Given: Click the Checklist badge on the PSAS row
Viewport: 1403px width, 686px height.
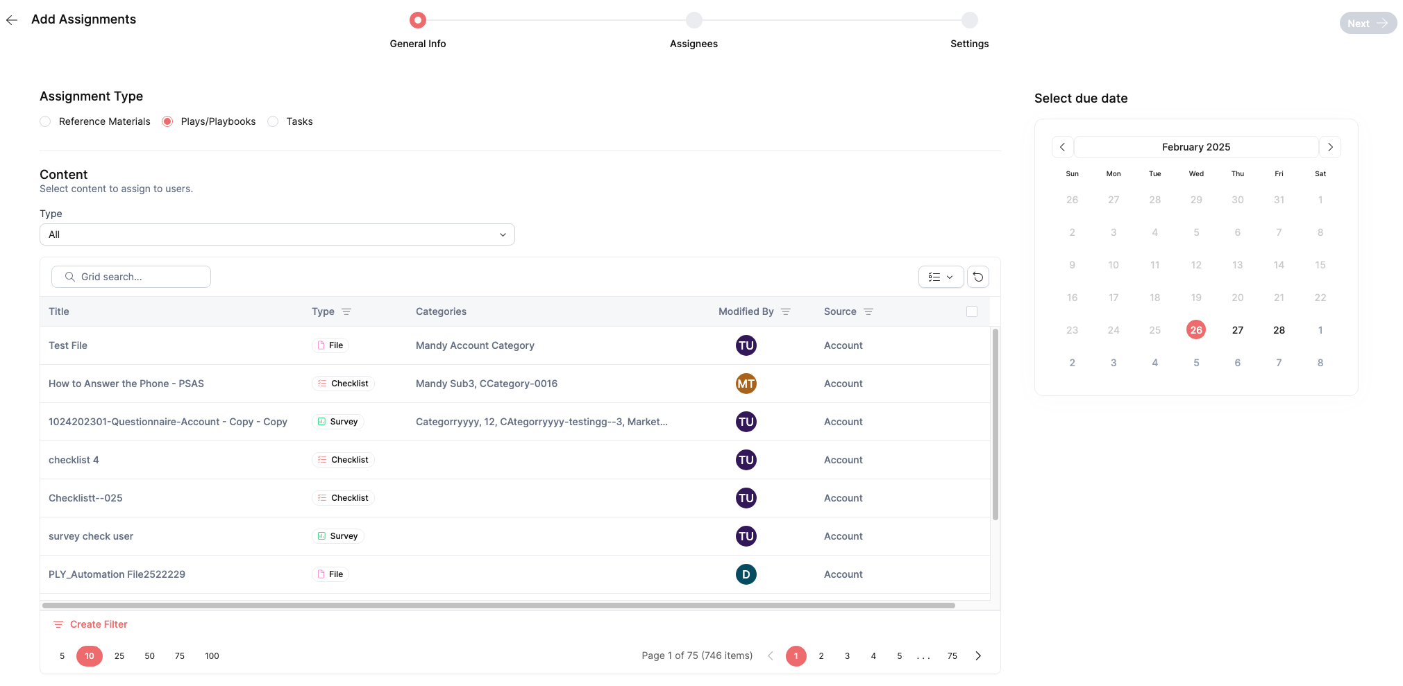Looking at the screenshot, I should [343, 384].
